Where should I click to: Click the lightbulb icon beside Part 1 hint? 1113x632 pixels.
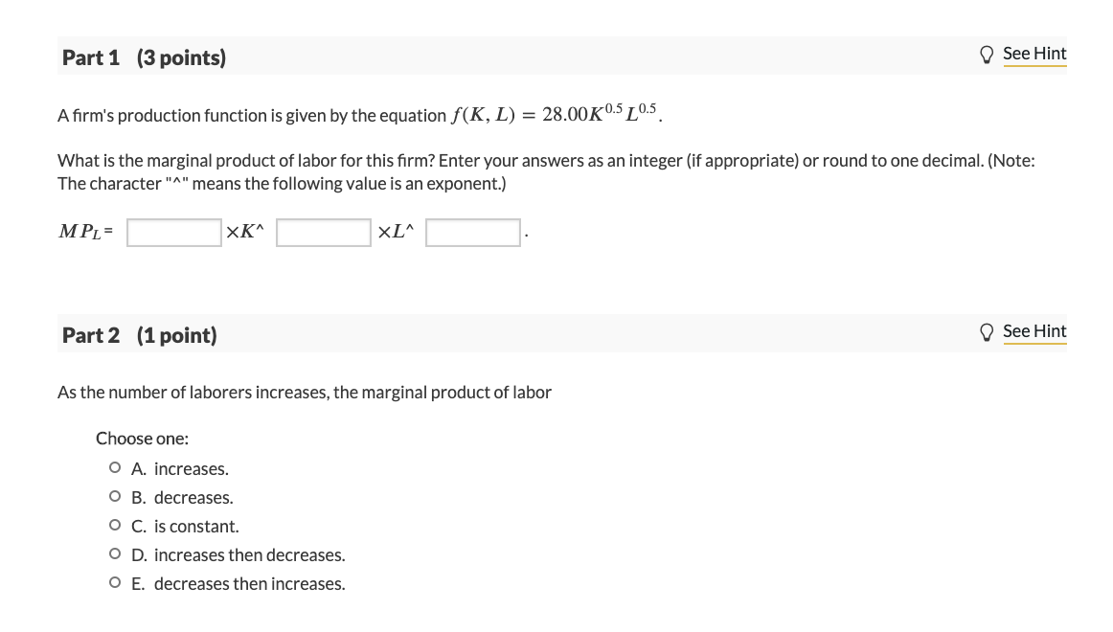point(988,54)
